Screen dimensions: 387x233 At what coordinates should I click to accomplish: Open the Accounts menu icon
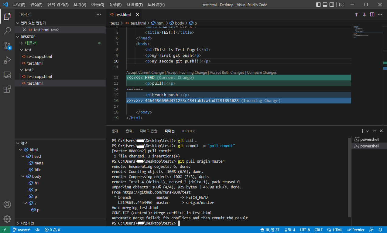tap(7, 204)
